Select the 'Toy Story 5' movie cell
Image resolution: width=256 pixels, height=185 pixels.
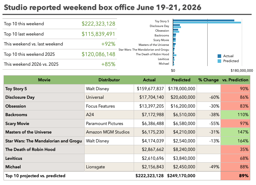(x=44, y=89)
